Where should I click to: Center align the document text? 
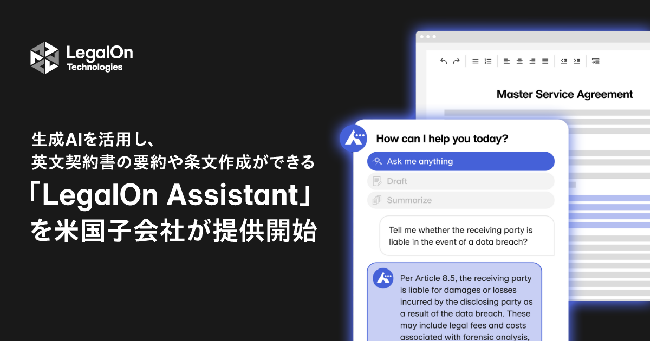519,61
